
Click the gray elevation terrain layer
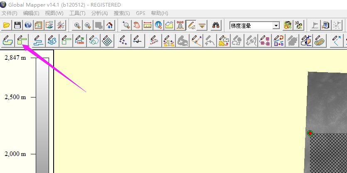[x=327, y=102]
